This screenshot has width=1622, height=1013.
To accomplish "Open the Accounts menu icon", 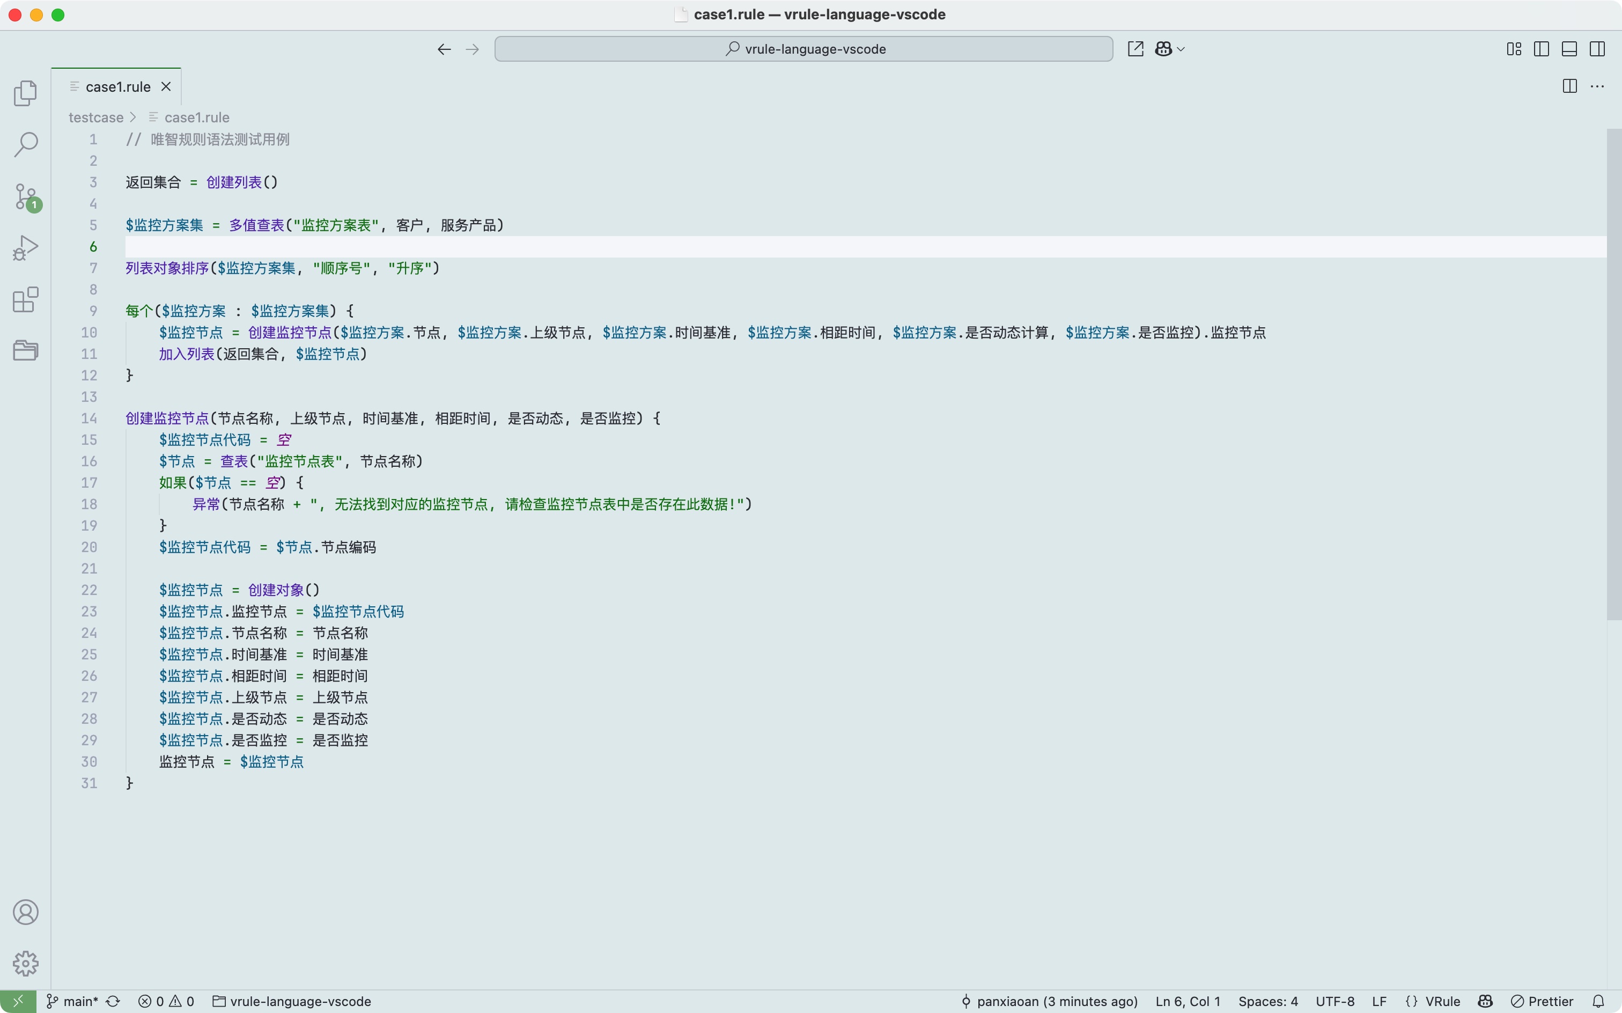I will (25, 913).
